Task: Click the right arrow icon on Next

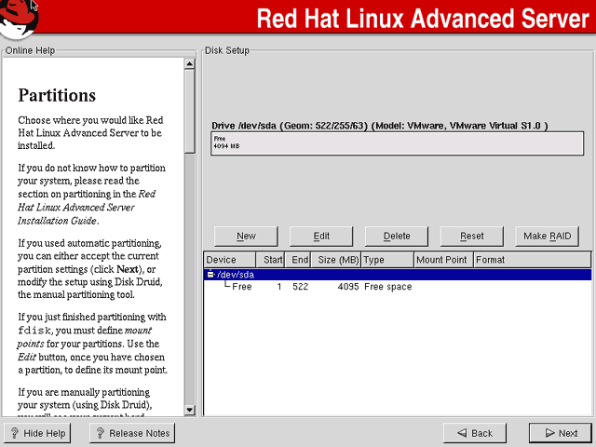Action: (549, 433)
